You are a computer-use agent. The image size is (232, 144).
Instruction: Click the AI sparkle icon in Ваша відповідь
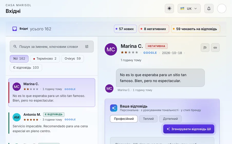[x=114, y=108]
